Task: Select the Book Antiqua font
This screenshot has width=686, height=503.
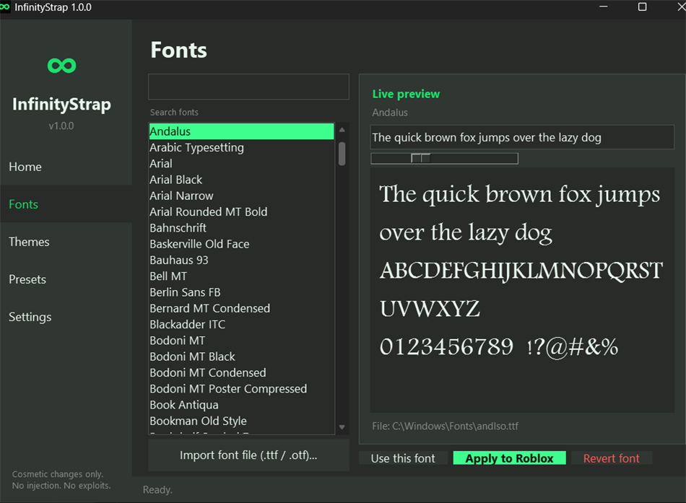Action: click(241, 405)
